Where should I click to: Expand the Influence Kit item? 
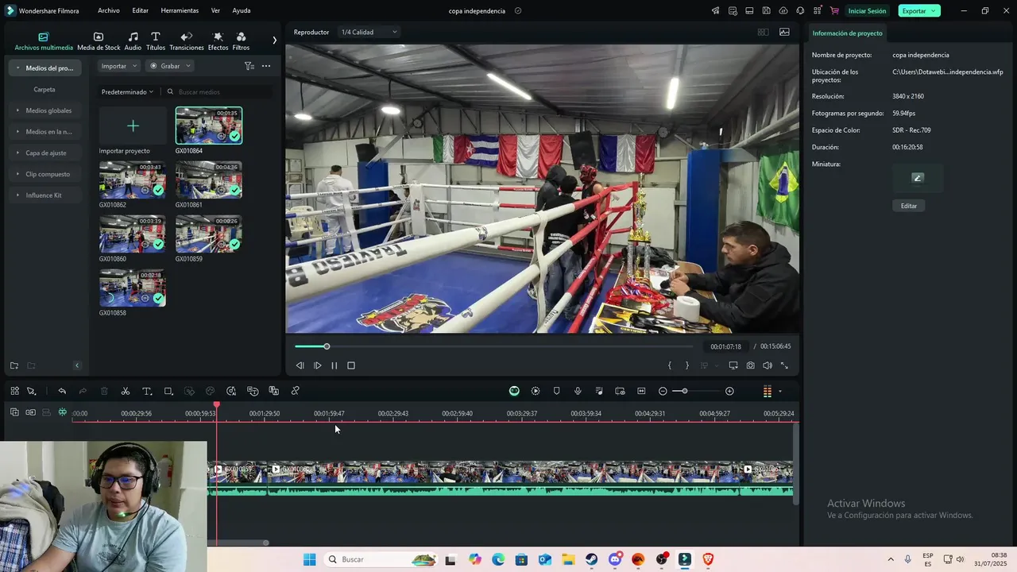(x=44, y=195)
